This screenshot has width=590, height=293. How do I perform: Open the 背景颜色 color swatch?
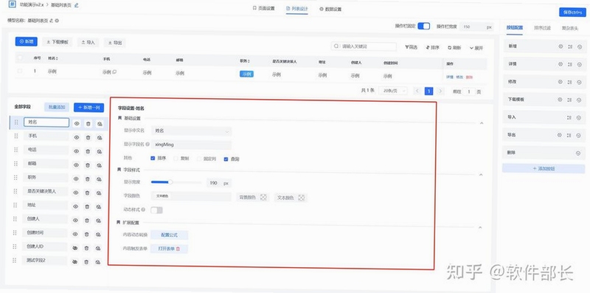(264, 197)
